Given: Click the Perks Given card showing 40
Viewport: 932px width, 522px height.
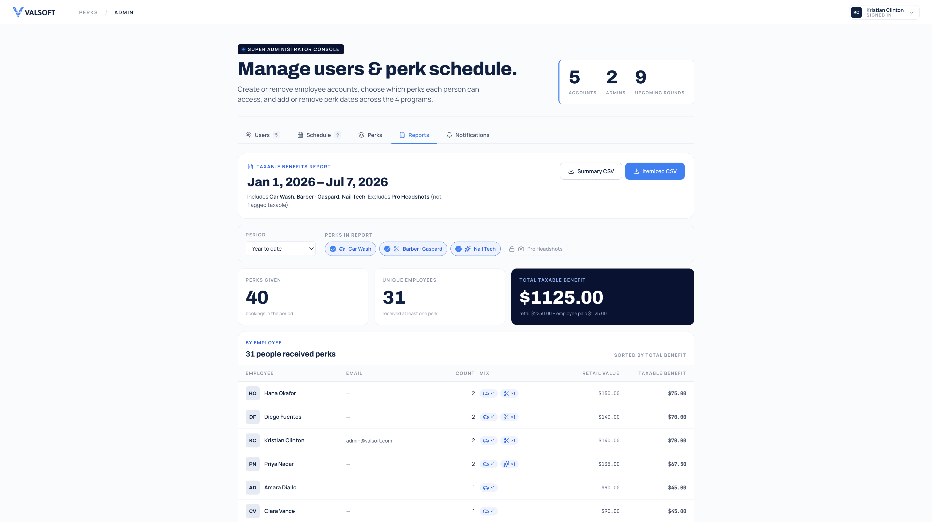Looking at the screenshot, I should [x=303, y=297].
